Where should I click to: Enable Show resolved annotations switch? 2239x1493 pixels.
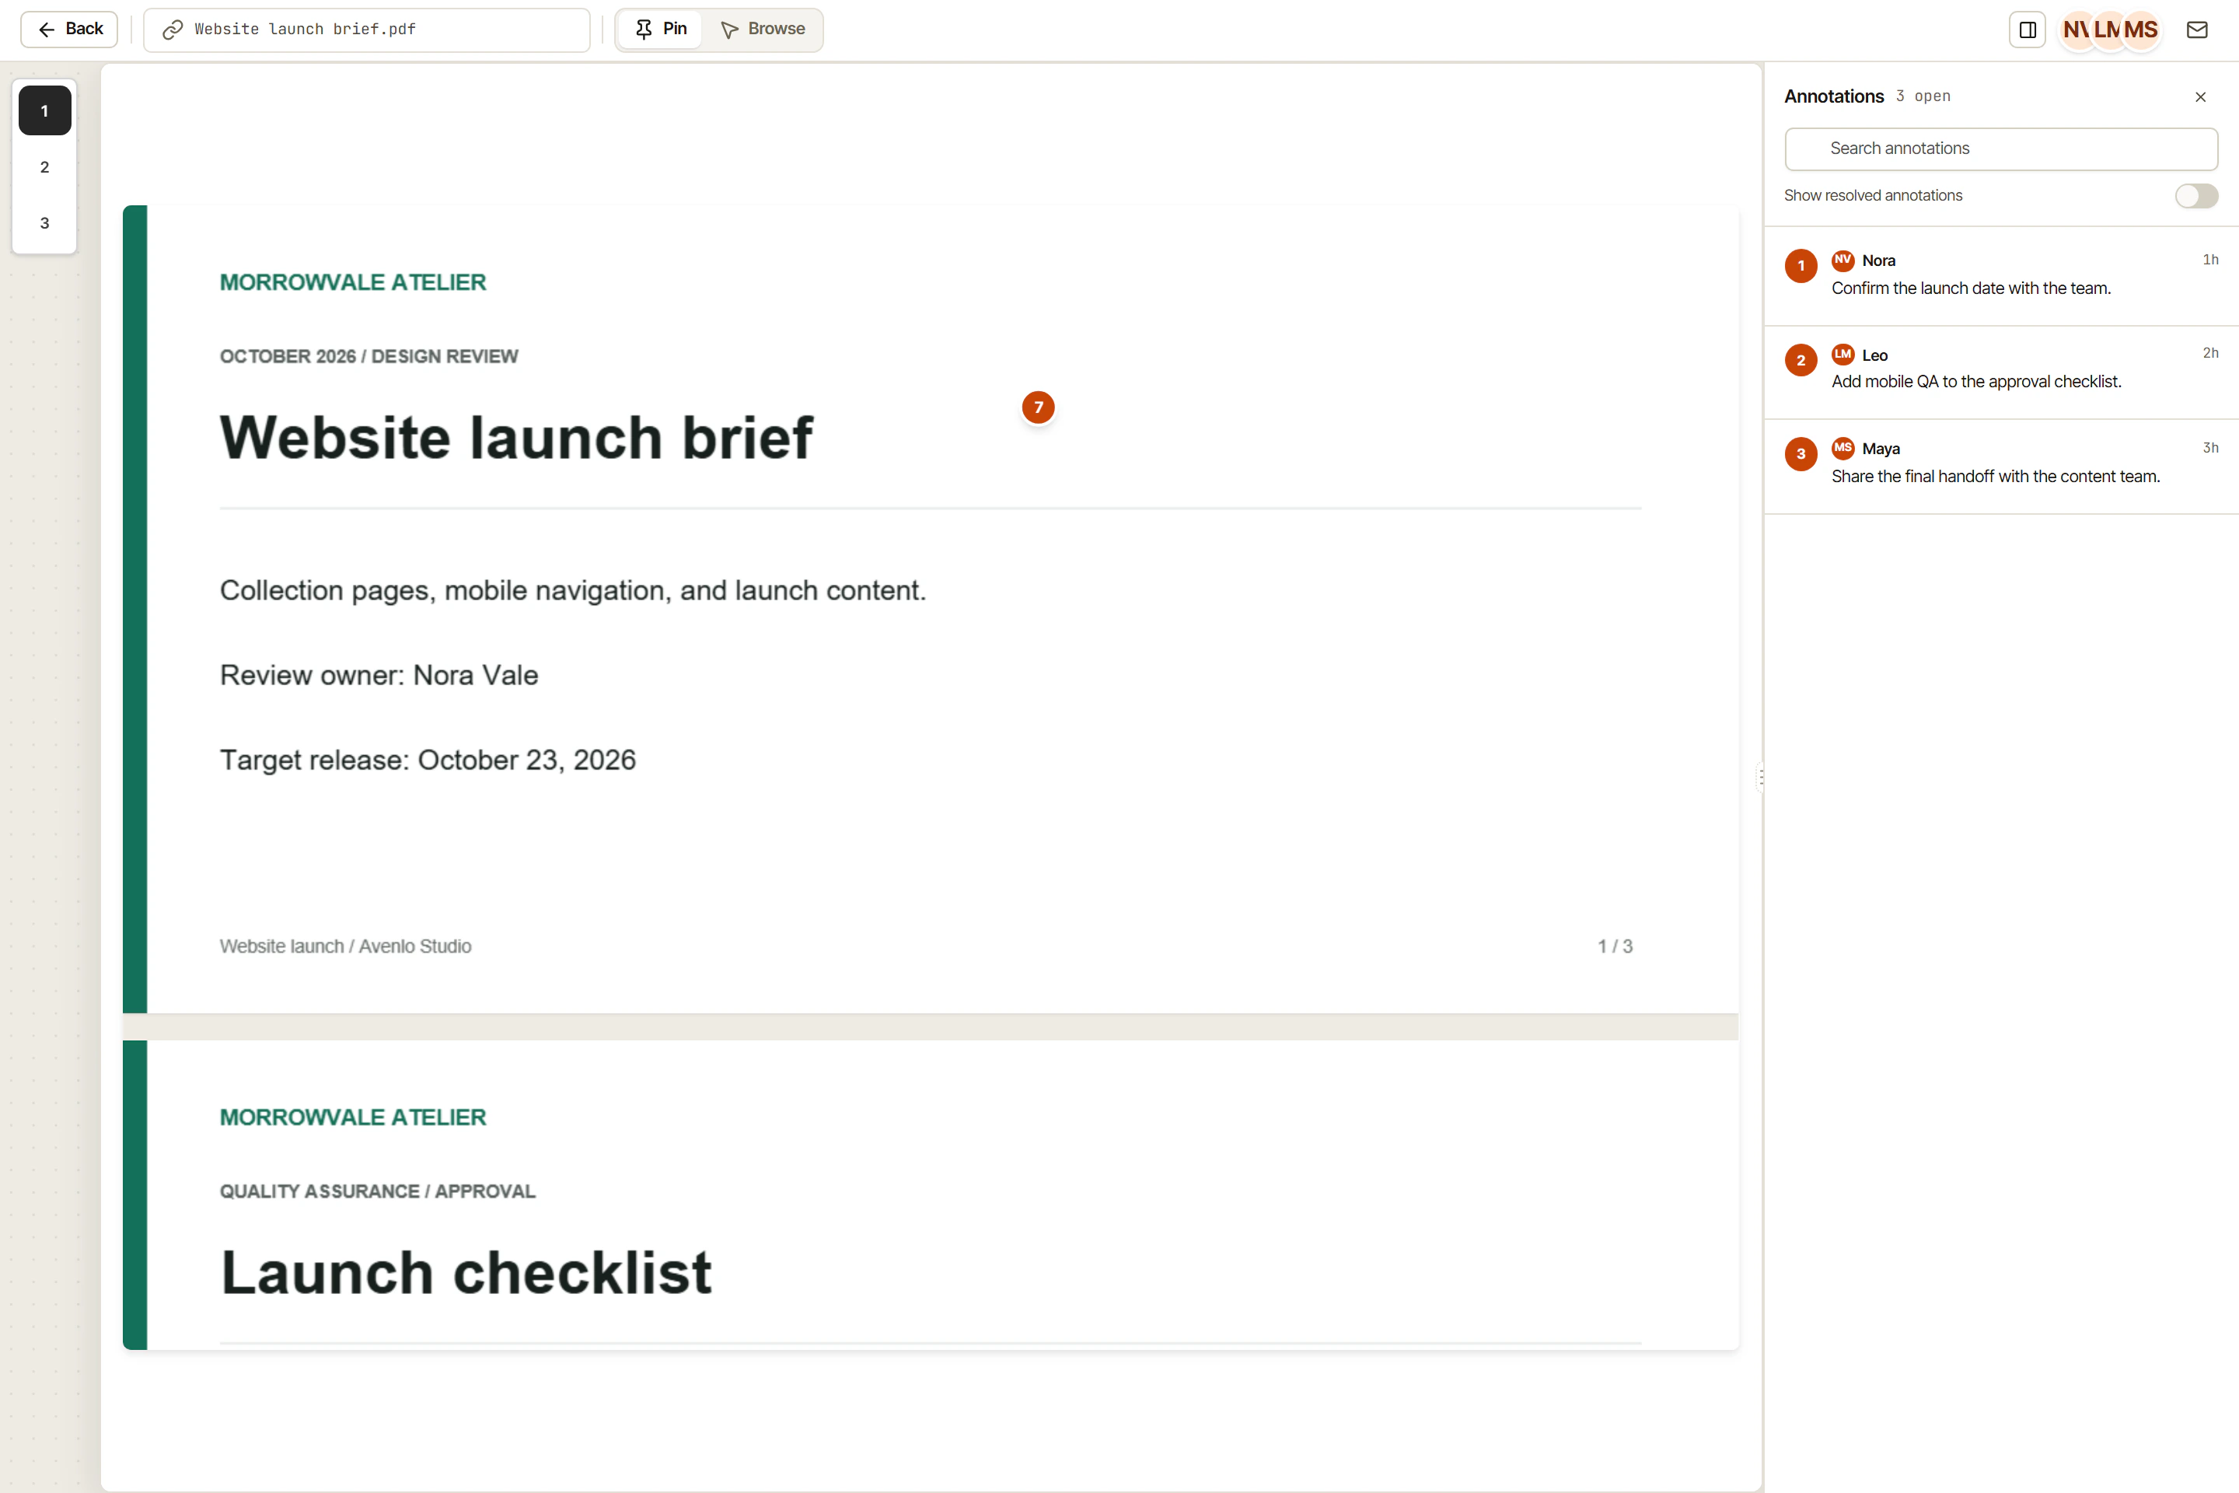(2196, 195)
